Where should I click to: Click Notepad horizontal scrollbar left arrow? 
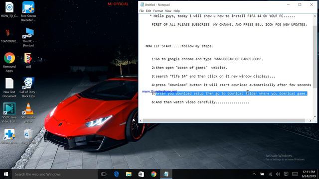[x=141, y=120]
